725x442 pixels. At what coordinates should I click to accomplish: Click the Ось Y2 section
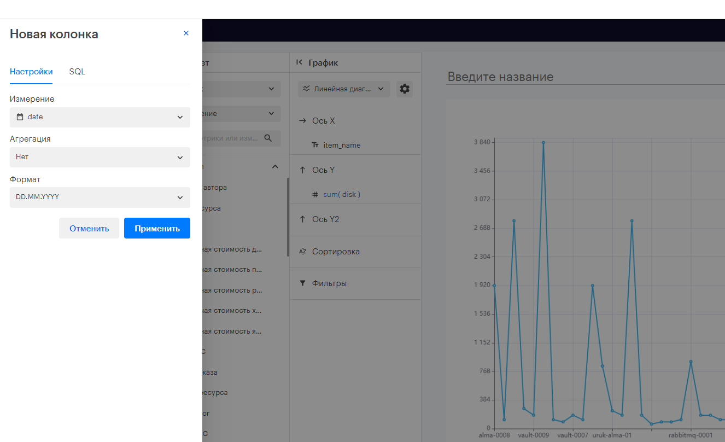pos(355,219)
